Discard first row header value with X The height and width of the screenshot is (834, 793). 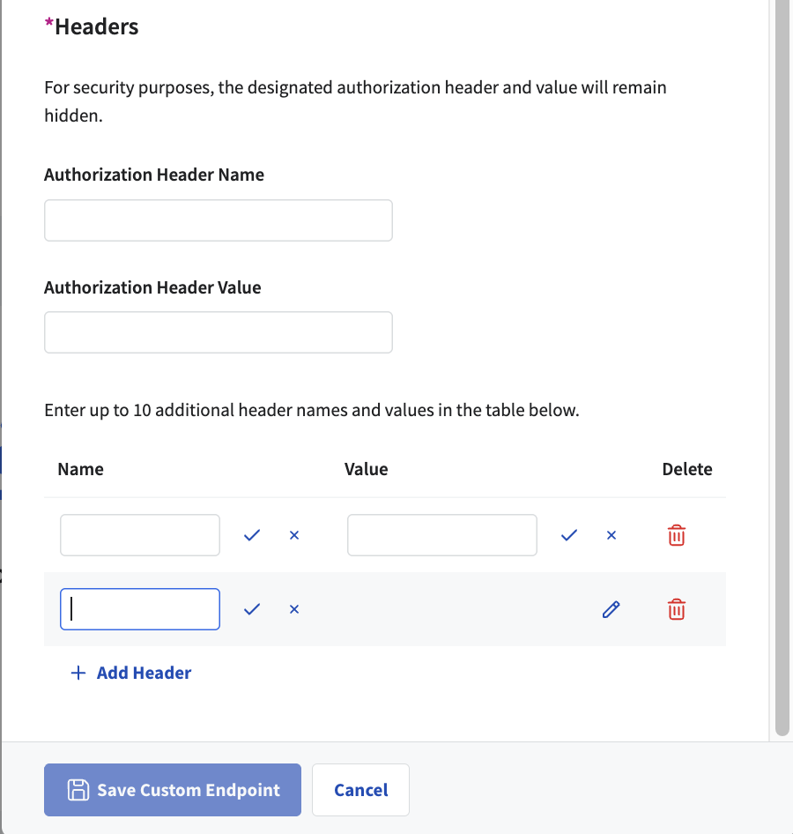611,535
